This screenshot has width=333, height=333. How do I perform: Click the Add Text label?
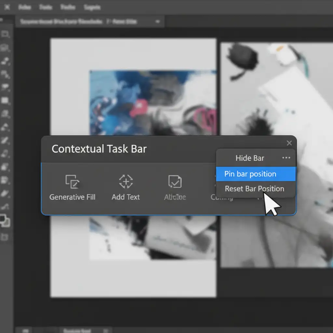pyautogui.click(x=126, y=197)
